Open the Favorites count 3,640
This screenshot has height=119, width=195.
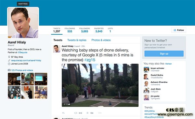[x=99, y=30]
